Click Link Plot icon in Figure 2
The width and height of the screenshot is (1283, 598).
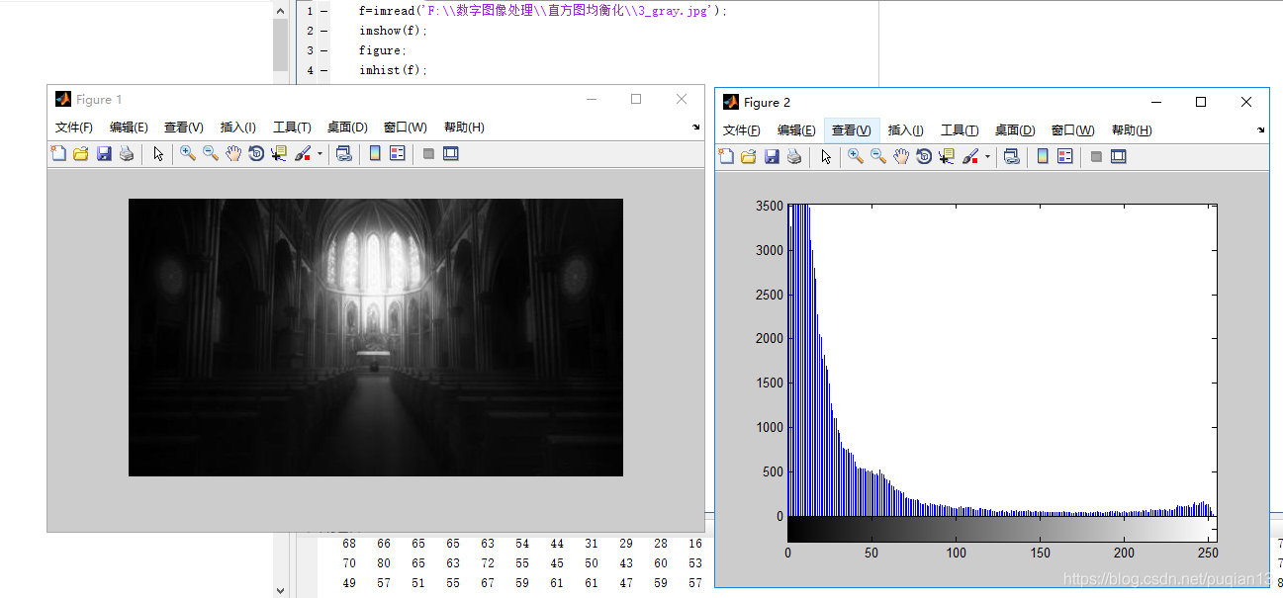pyautogui.click(x=1011, y=156)
